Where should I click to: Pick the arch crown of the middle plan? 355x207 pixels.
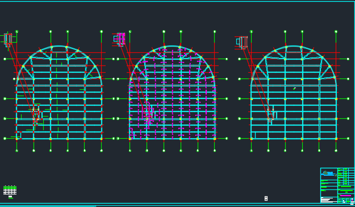point(172,46)
